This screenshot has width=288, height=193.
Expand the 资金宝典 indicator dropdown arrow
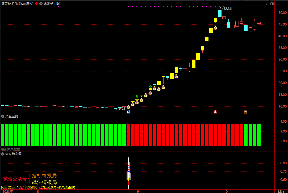point(3,116)
